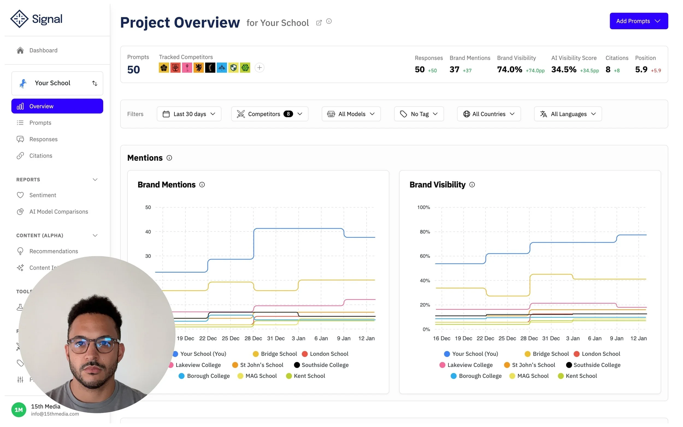Open the Prompts page in sidebar

pos(40,123)
